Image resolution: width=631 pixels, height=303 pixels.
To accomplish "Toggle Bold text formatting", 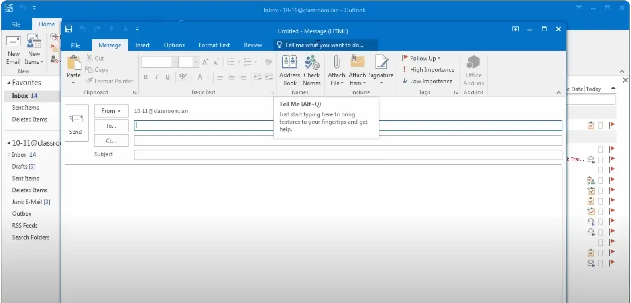I will click(x=146, y=77).
